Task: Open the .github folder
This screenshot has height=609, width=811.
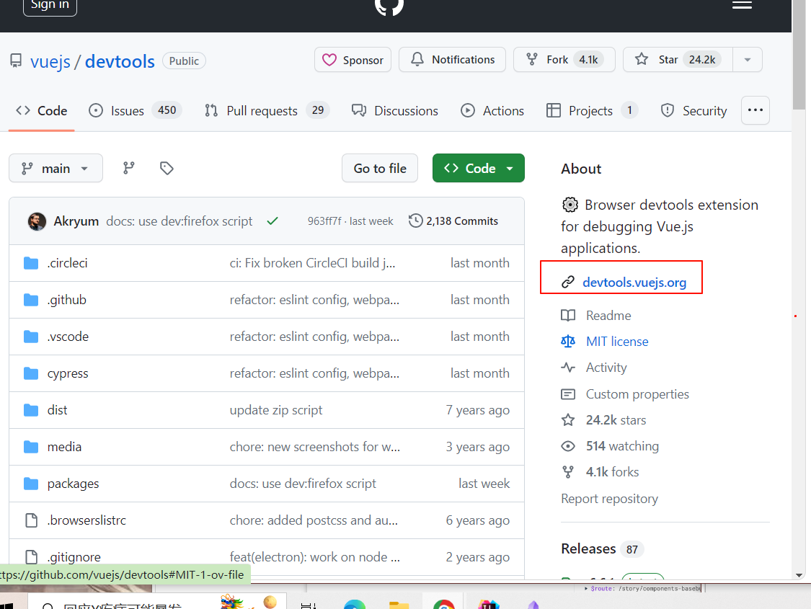Action: pos(67,300)
